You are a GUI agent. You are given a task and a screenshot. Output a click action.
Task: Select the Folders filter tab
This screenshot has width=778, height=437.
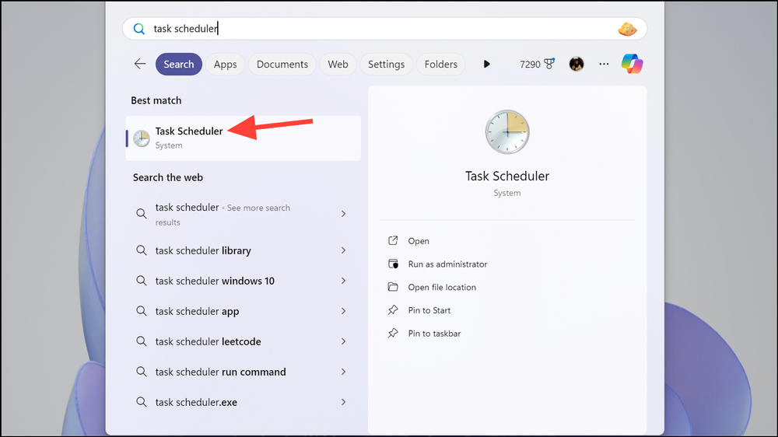440,64
